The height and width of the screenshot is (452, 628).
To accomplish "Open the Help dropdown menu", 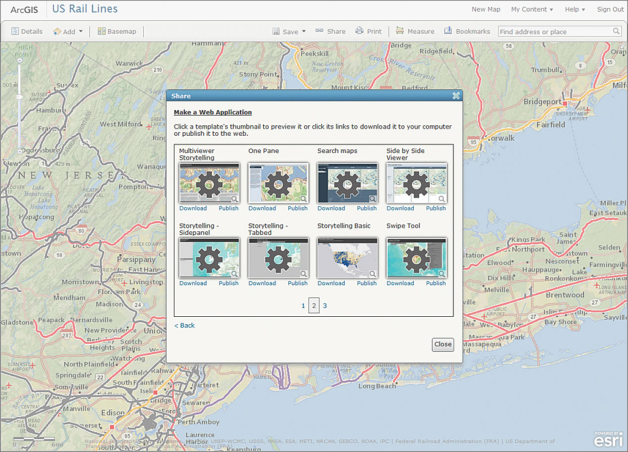I will 575,9.
